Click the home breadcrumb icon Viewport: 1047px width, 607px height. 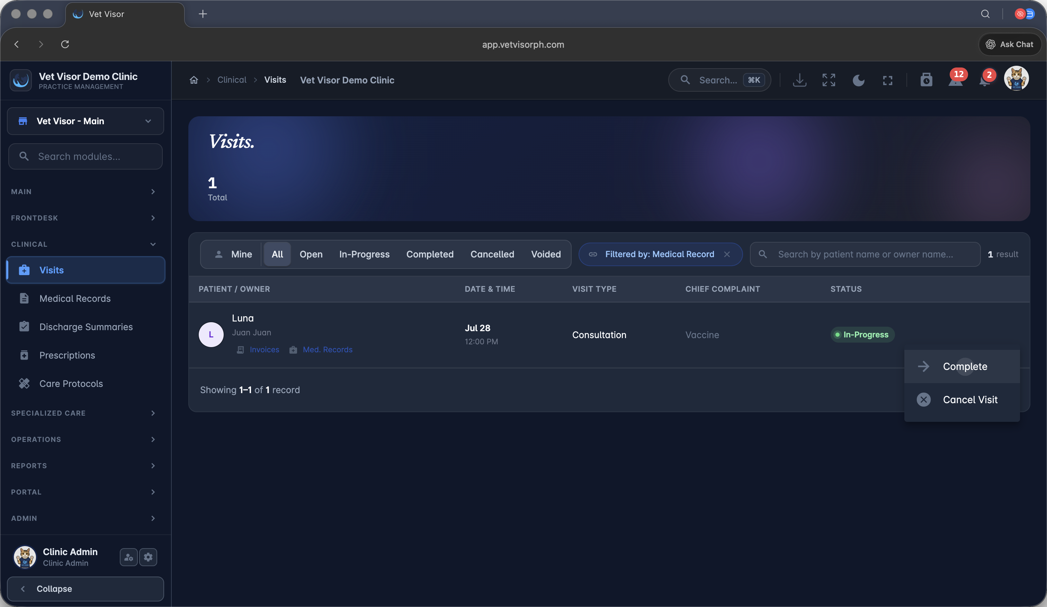[194, 80]
